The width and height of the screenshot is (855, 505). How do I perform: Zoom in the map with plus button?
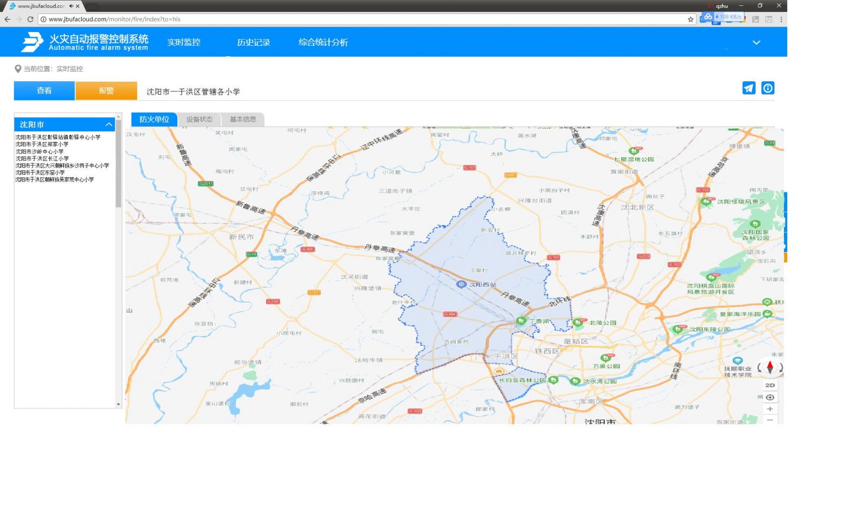pyautogui.click(x=770, y=409)
